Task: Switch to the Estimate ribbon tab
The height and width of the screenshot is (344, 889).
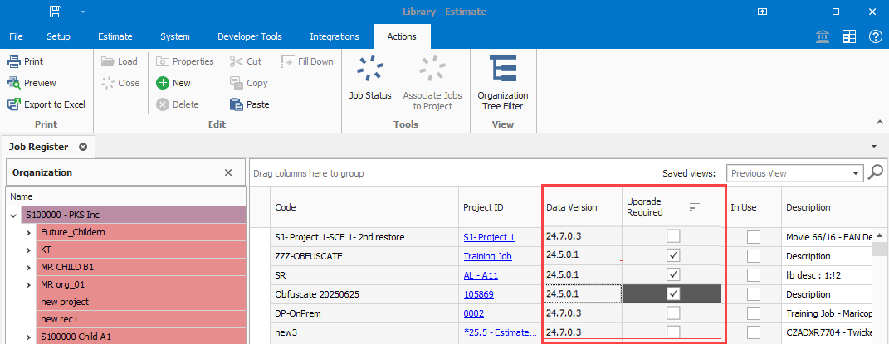Action: coord(115,36)
